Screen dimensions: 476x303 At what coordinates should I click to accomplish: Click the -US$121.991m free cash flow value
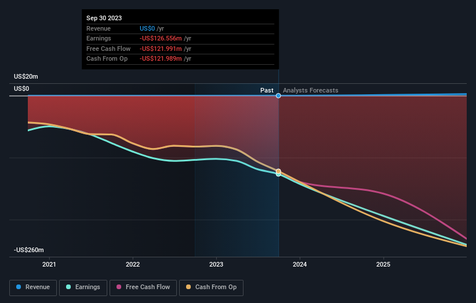coord(161,49)
